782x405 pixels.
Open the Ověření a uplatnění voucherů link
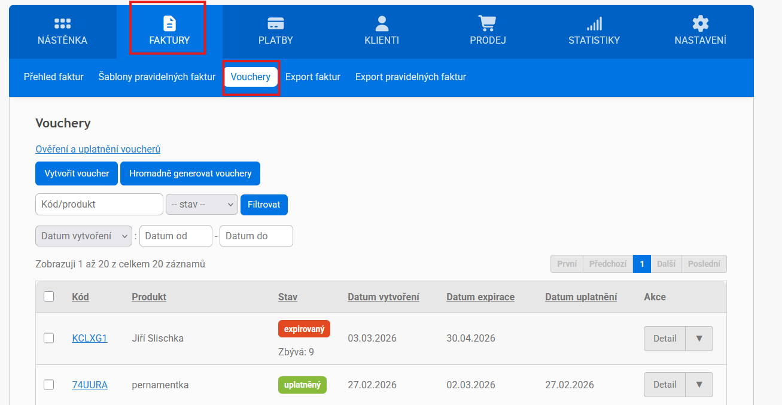(x=98, y=149)
